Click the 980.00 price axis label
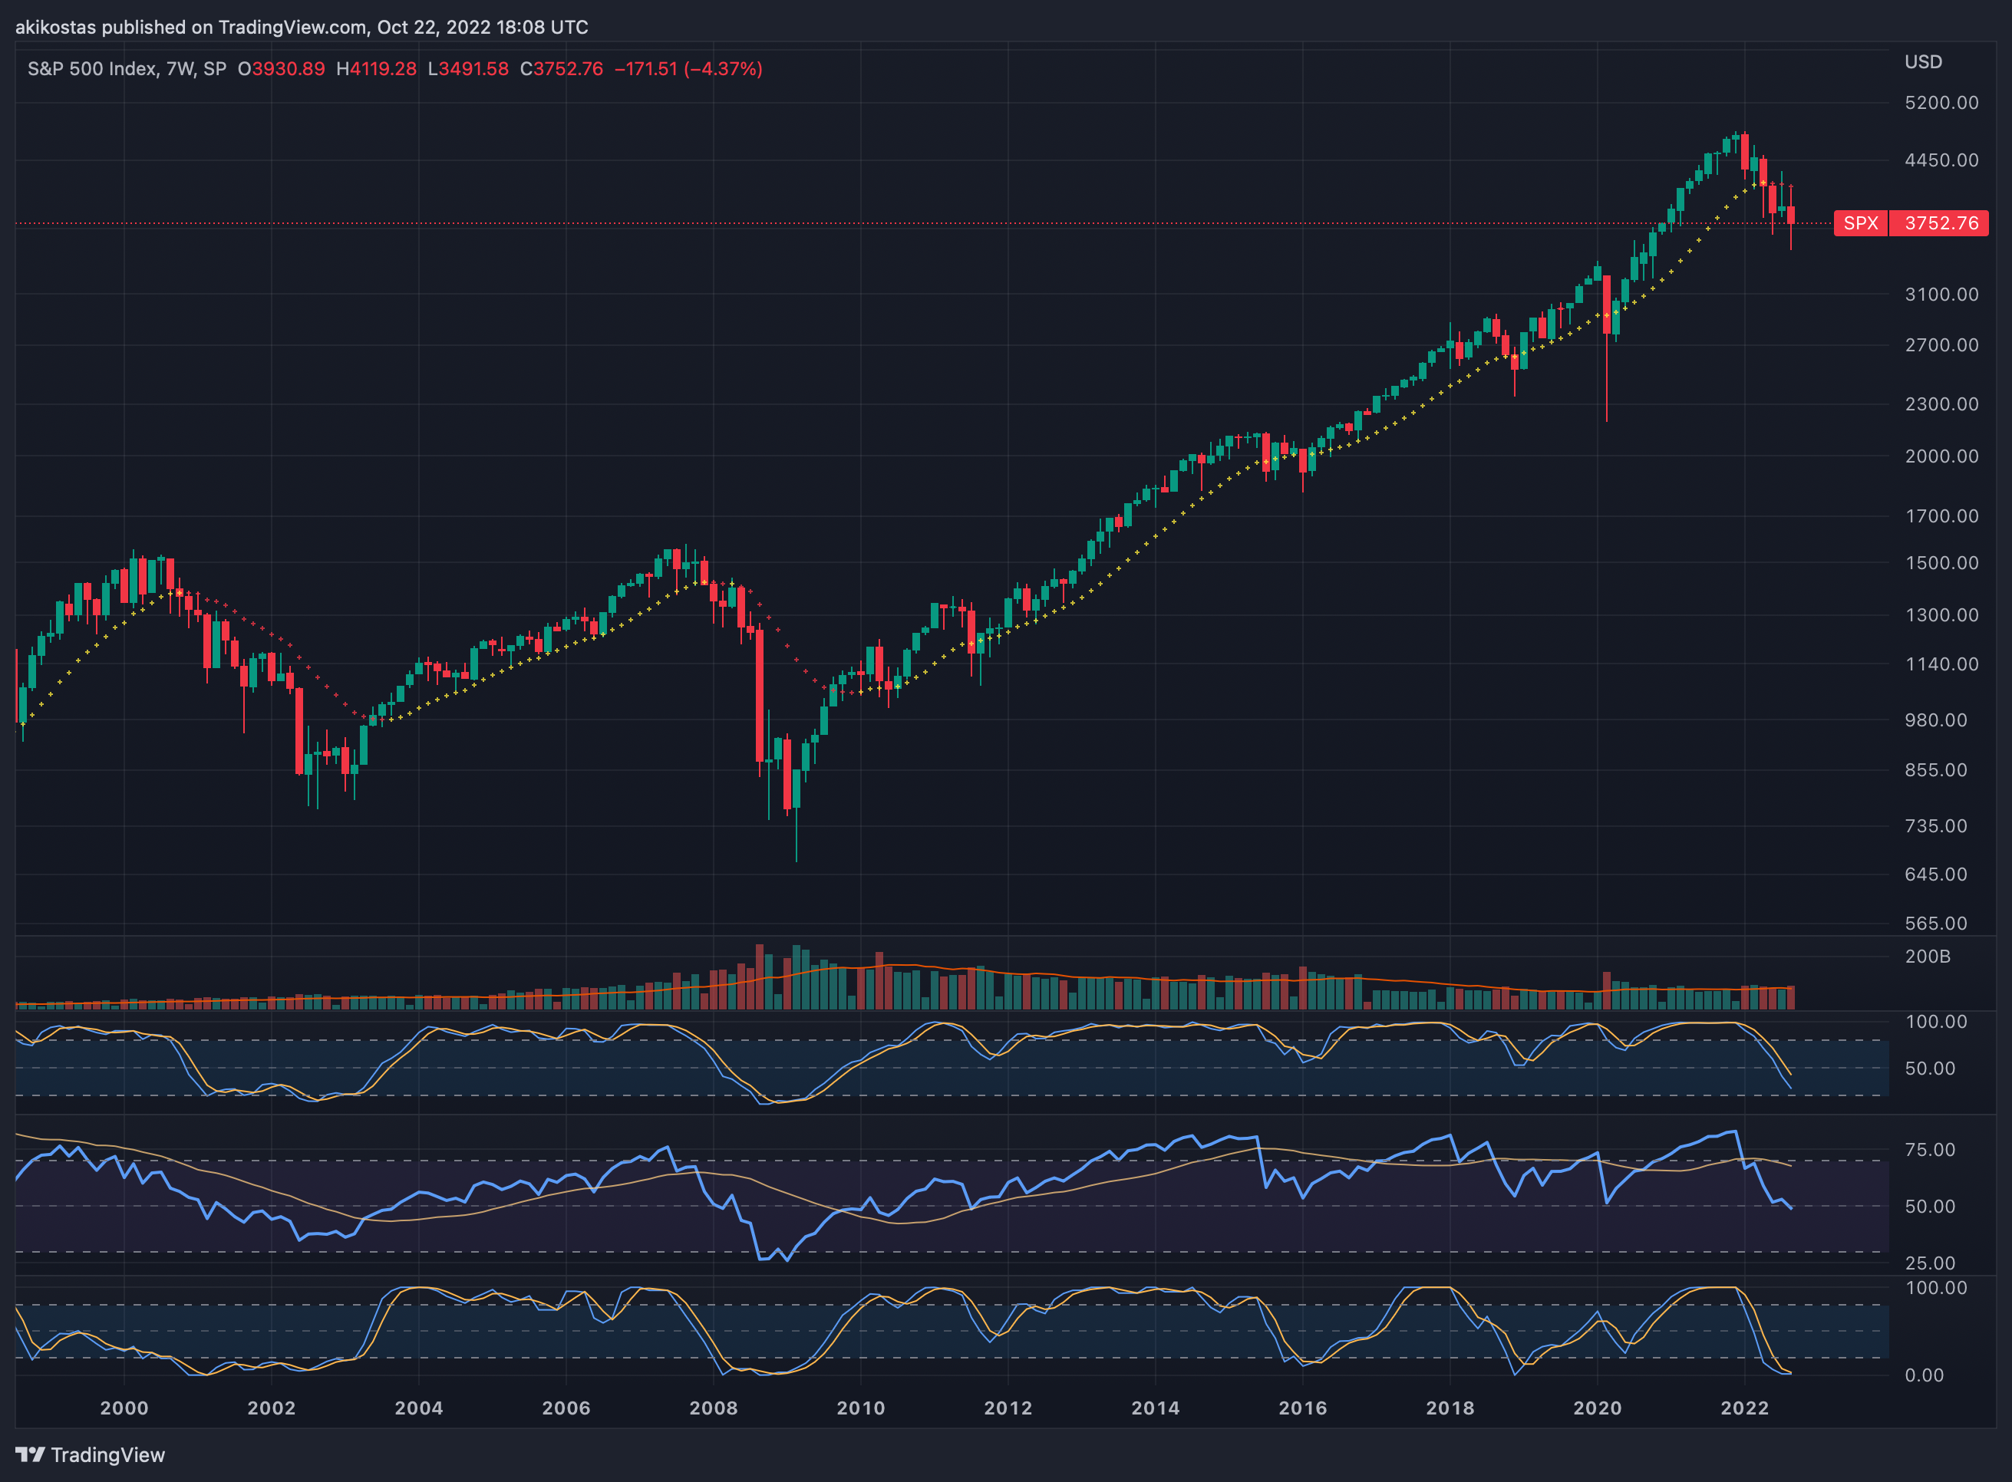 click(1936, 720)
